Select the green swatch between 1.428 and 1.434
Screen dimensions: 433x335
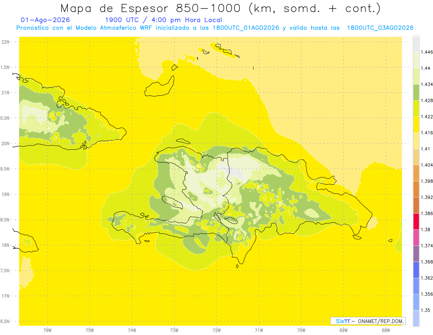pyautogui.click(x=416, y=92)
